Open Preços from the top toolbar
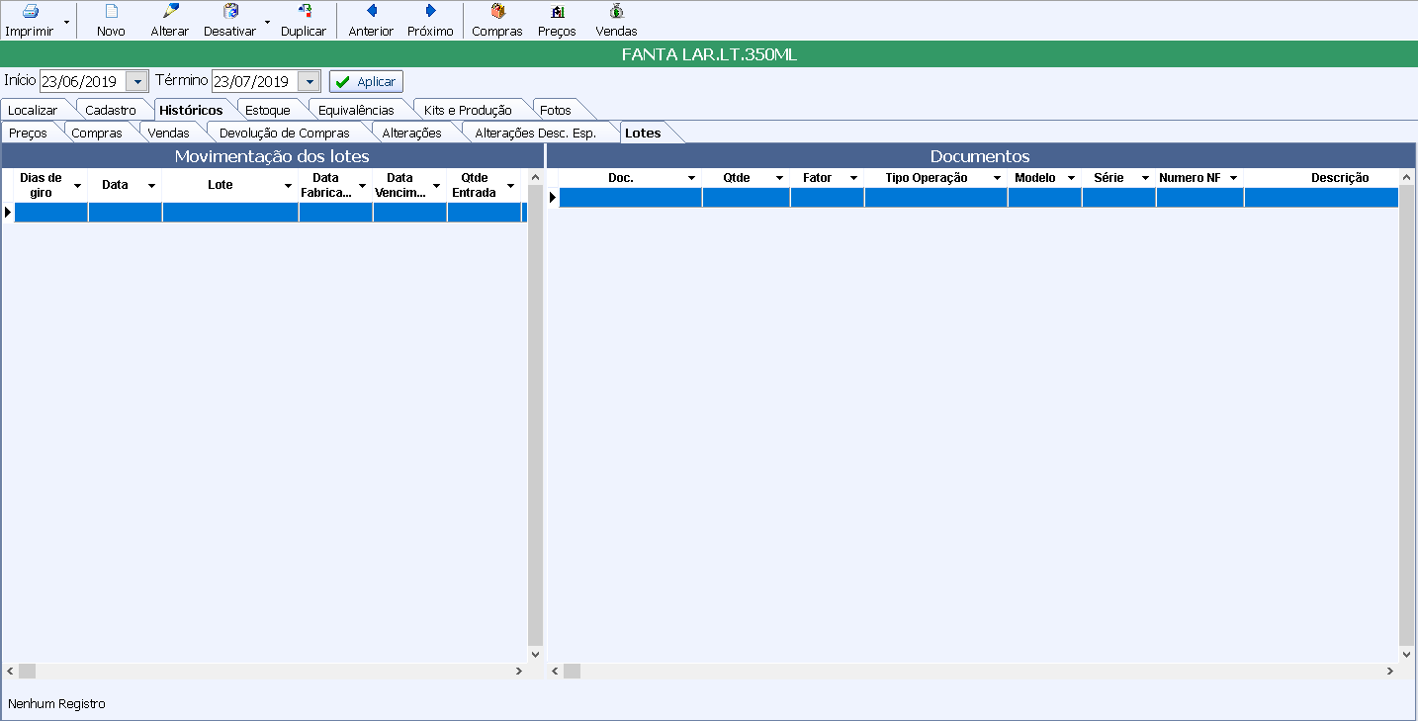 coord(557,20)
